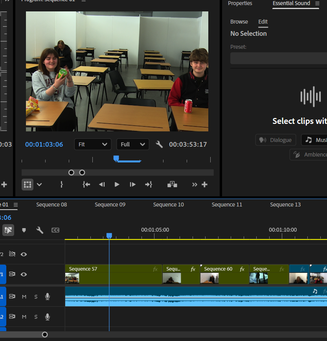
Task: Select the Edit tab in Essential Sound
Action: [263, 22]
